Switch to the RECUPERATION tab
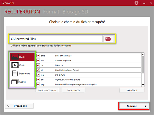Viewport: 154px width, 115px height. [x=22, y=12]
